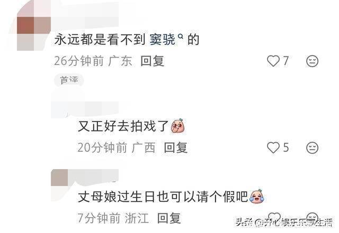The width and height of the screenshot is (339, 233).
Task: Tap dislike face on 广东 comment
Action: 312,61
